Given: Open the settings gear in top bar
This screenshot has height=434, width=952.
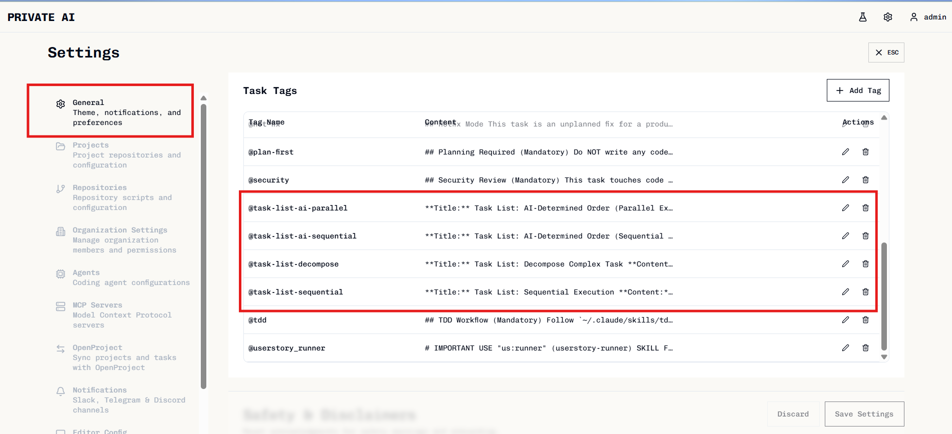Looking at the screenshot, I should (x=888, y=17).
